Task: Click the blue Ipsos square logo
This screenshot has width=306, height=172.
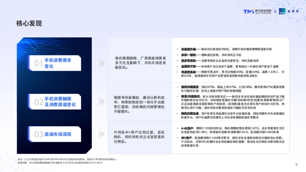Action: 282,11
